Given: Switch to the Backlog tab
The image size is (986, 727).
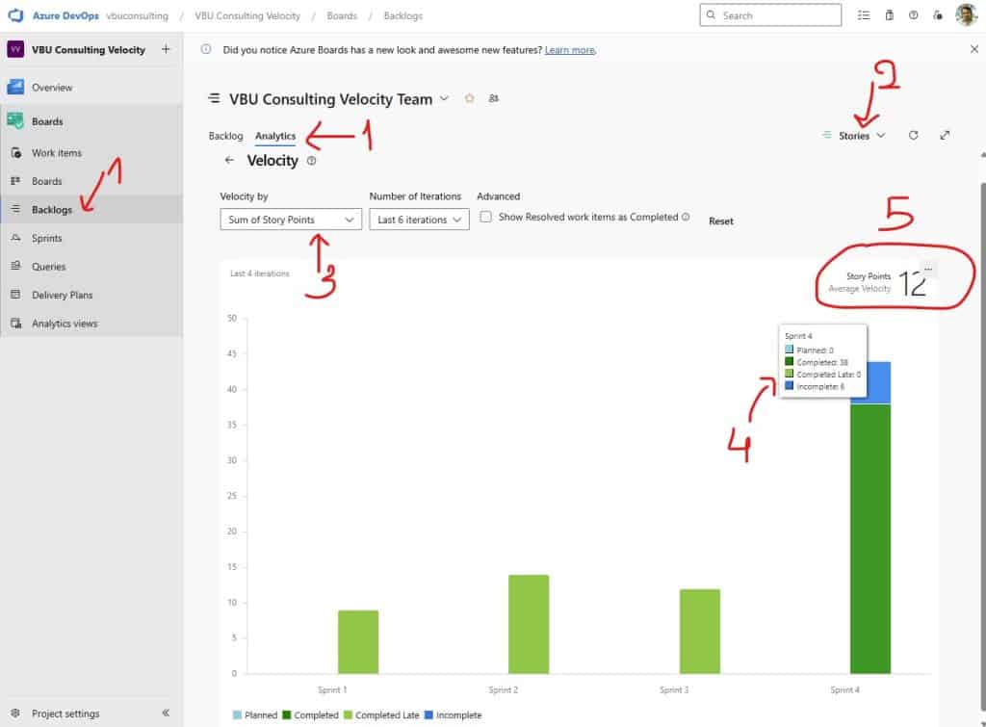Looking at the screenshot, I should 225,136.
